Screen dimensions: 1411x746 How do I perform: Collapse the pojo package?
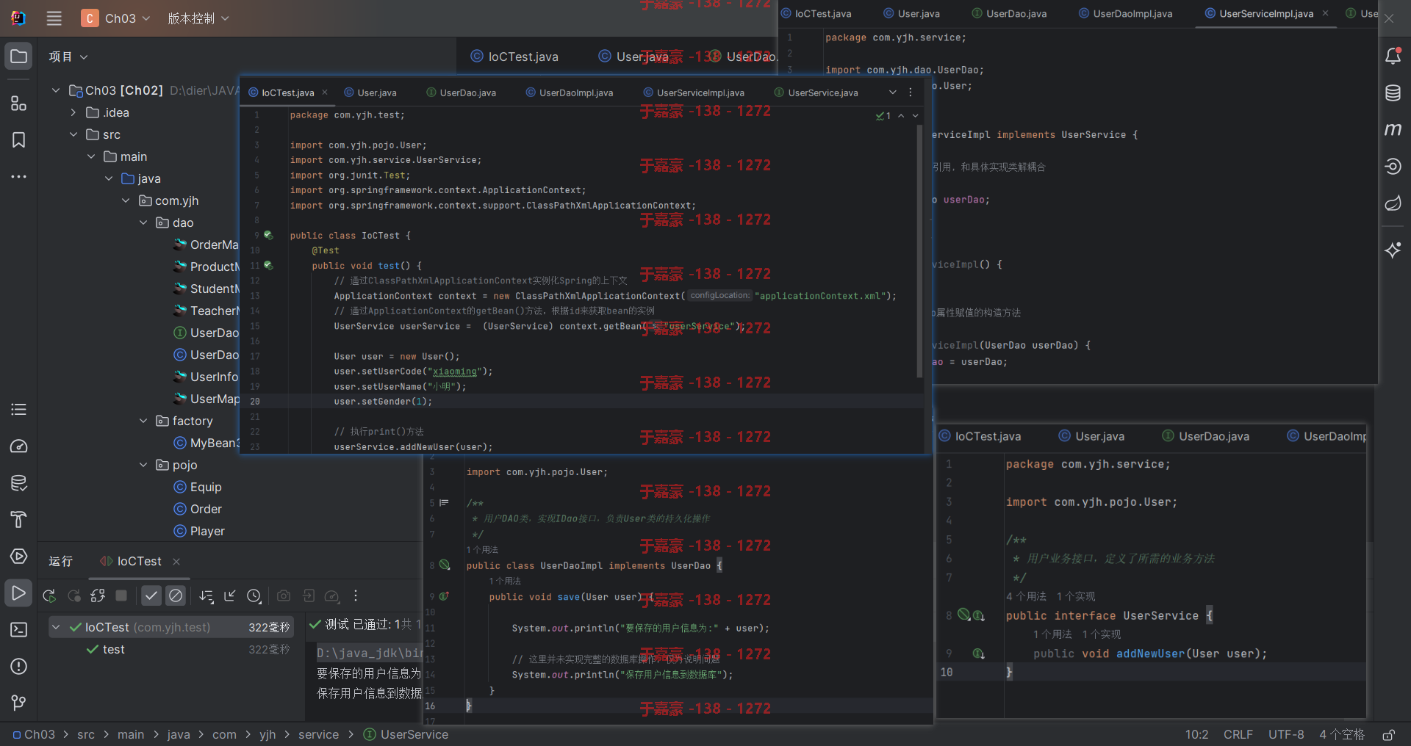pyautogui.click(x=143, y=465)
